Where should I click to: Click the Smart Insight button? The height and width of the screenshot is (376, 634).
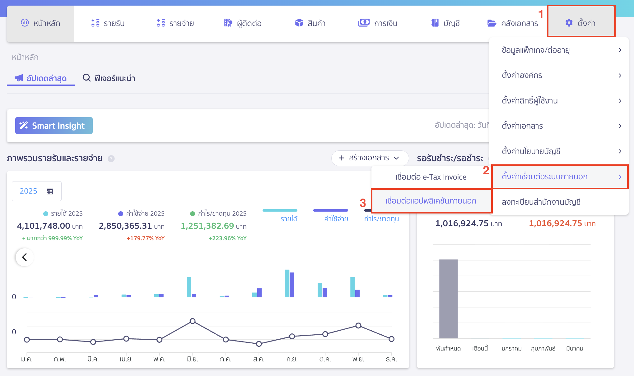[x=54, y=126]
